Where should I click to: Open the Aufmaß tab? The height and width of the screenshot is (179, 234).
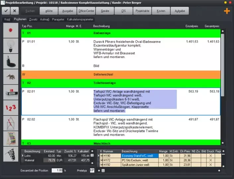[44, 19]
